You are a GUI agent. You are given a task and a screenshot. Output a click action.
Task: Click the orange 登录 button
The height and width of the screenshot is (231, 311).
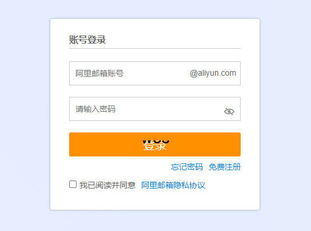pyautogui.click(x=155, y=144)
